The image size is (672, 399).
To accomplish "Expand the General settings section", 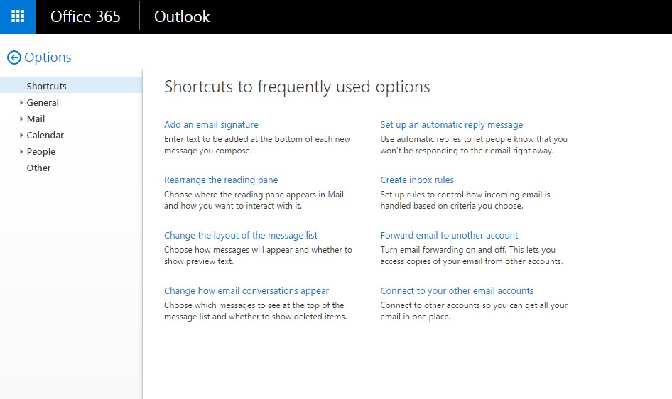I will coord(21,103).
